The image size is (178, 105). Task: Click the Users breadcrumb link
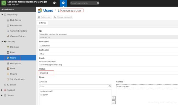click(x=48, y=11)
